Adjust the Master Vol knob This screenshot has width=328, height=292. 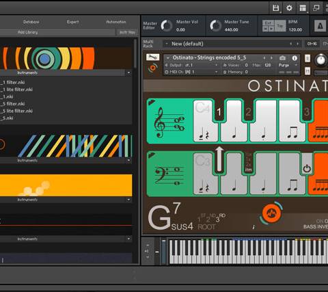click(167, 26)
